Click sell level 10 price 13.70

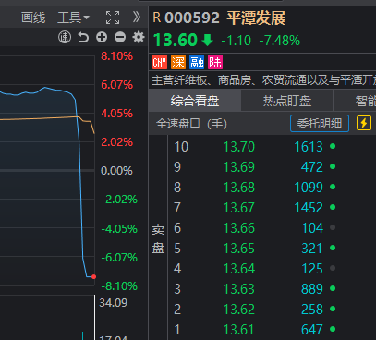[x=239, y=147]
